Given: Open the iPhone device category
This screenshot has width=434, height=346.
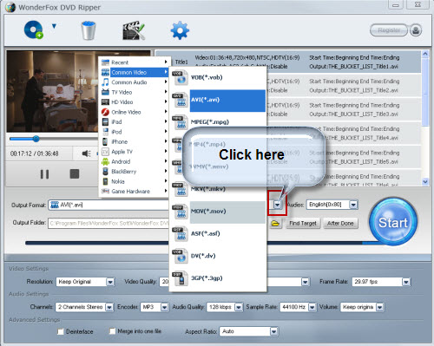Looking at the screenshot, I should 135,141.
